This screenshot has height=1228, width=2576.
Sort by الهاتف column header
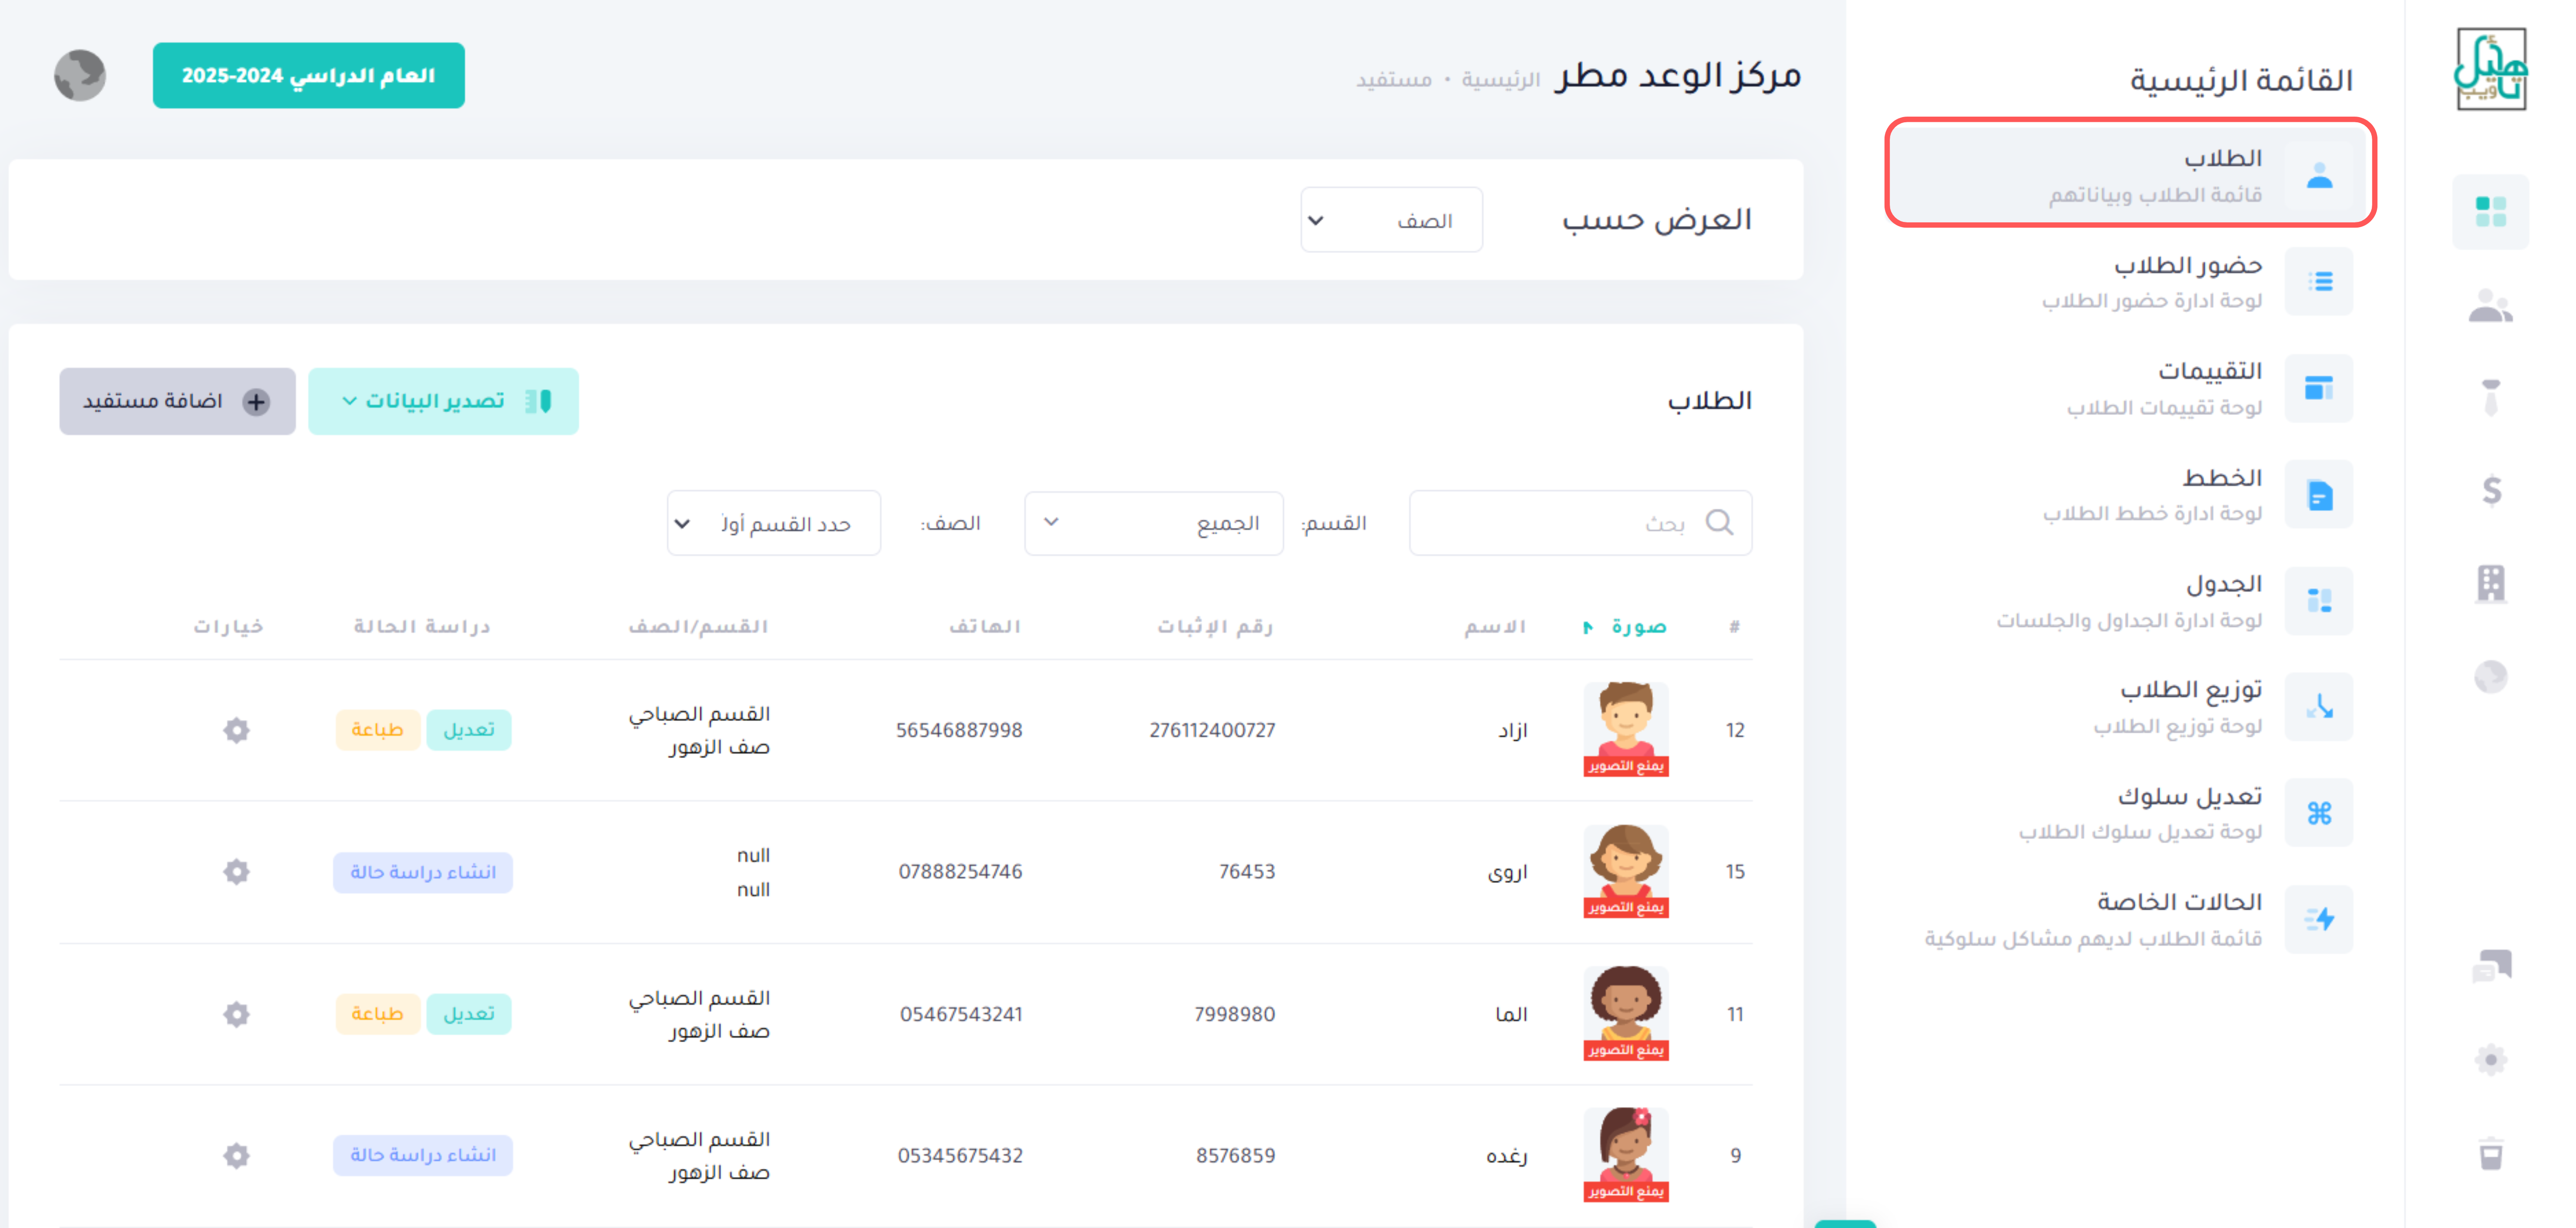click(985, 627)
